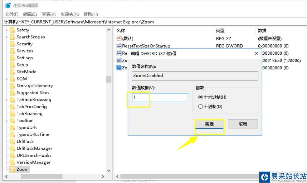
Task: Expand the SearchScopes tree node
Action: [x=6, y=37]
